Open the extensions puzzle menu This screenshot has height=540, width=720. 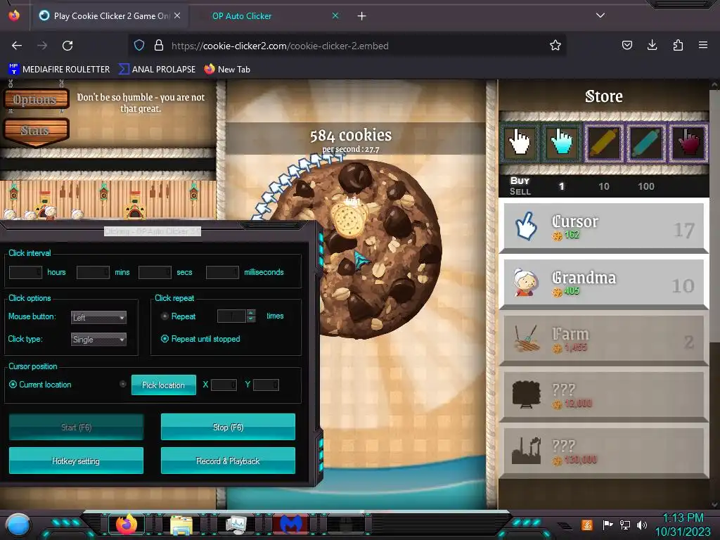click(678, 45)
